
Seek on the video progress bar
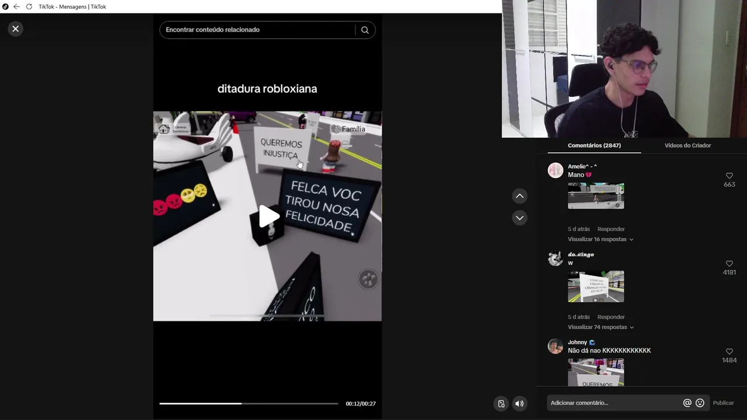point(249,404)
